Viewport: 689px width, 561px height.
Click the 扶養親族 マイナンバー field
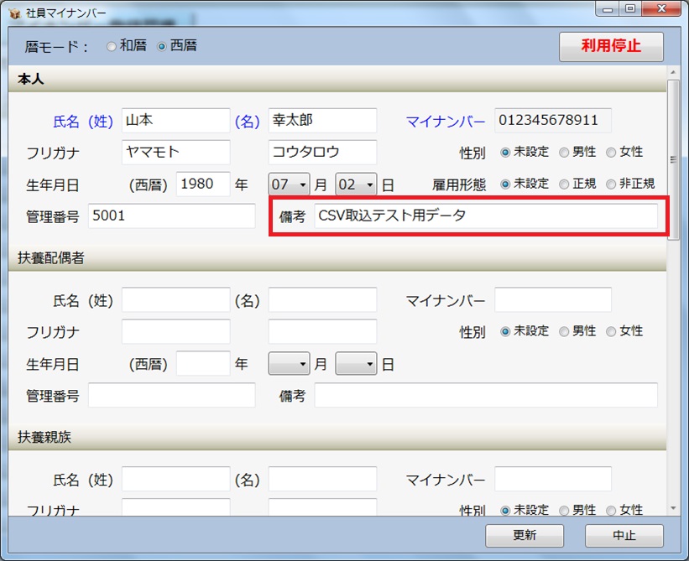tap(553, 479)
